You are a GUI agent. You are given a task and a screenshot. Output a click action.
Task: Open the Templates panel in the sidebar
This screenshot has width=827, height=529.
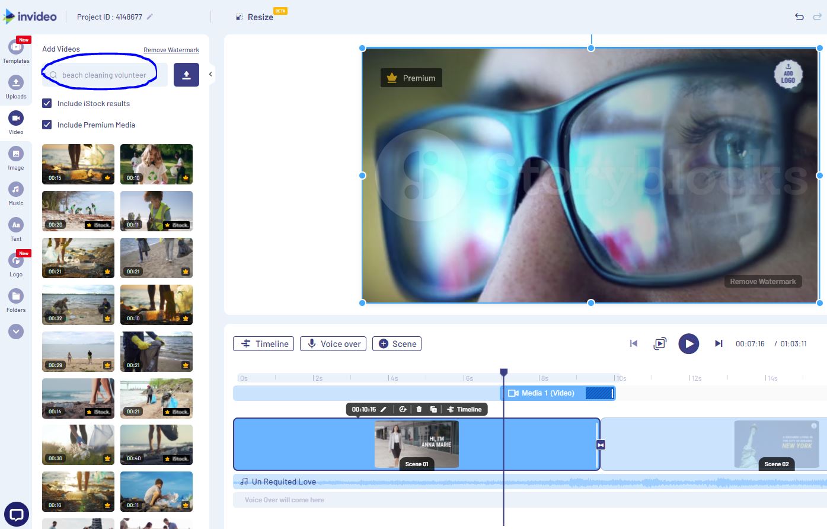[16, 50]
